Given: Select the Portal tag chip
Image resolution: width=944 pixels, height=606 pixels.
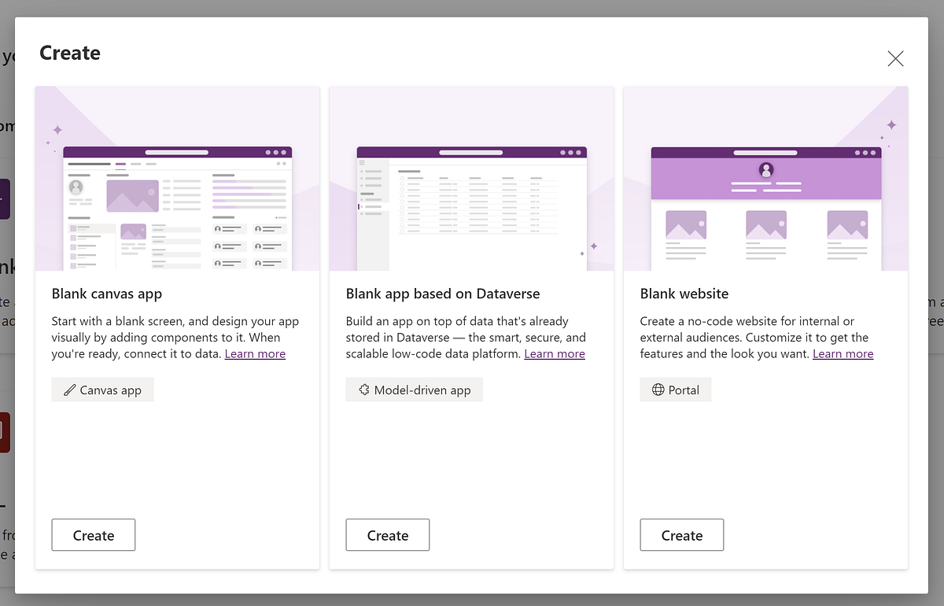Looking at the screenshot, I should 675,389.
